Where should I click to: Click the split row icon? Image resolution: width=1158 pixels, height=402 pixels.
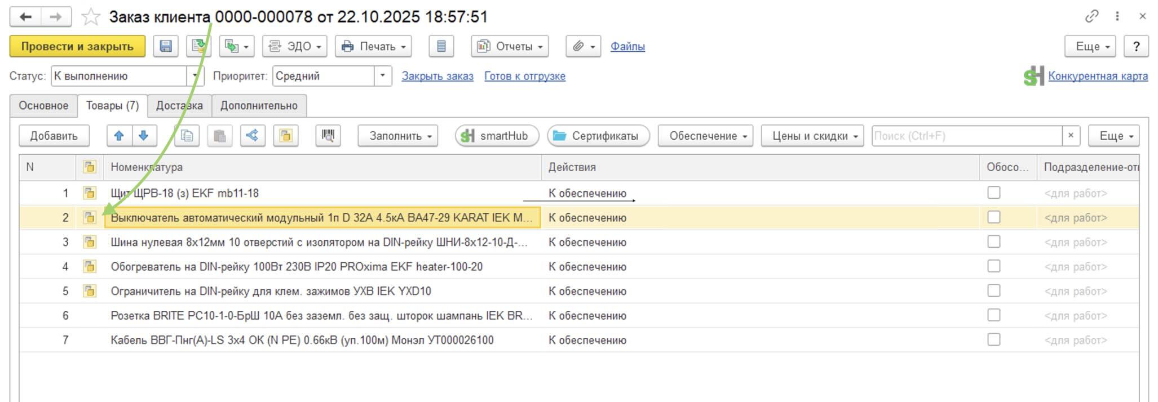point(253,136)
